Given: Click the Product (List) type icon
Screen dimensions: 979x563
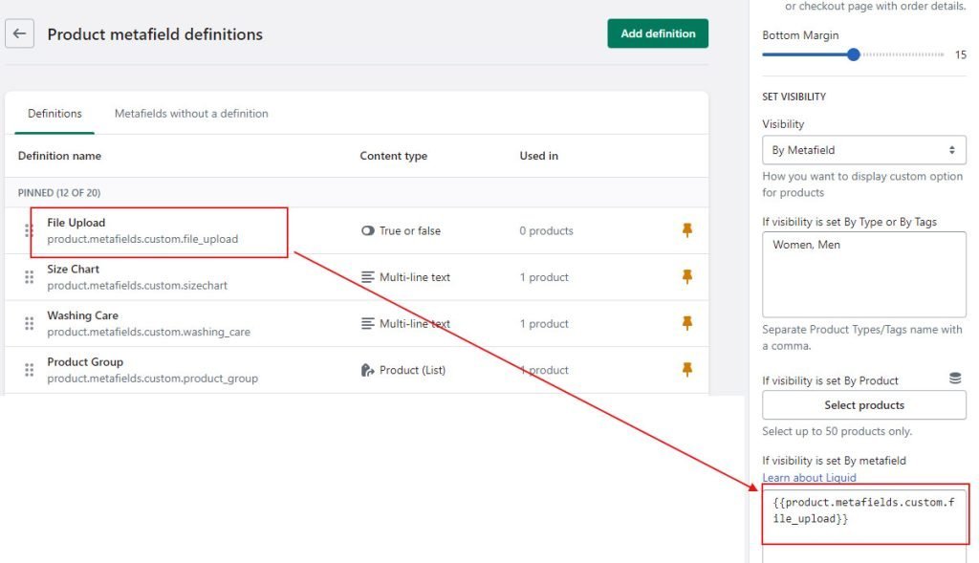Looking at the screenshot, I should click(x=368, y=370).
